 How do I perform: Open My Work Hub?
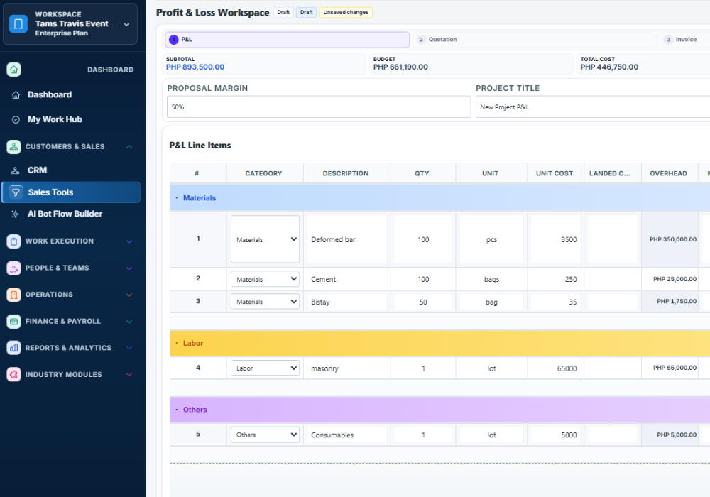[x=55, y=119]
